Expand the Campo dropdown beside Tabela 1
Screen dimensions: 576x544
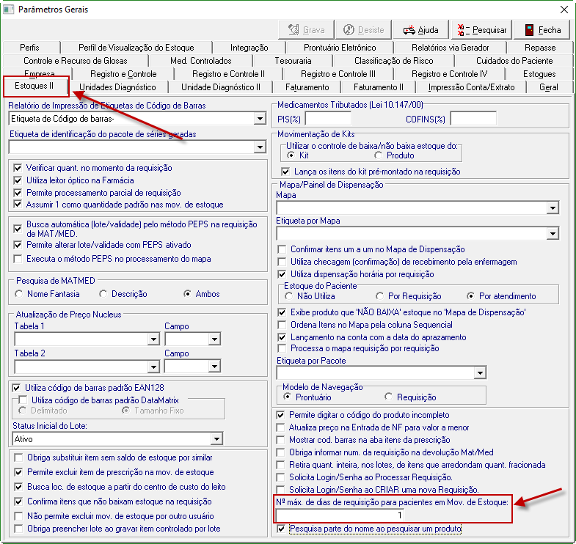click(x=214, y=339)
